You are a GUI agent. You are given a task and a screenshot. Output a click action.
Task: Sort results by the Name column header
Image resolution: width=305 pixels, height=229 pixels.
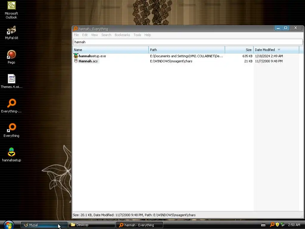click(111, 50)
